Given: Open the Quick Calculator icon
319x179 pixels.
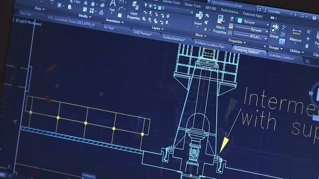Looking at the screenshot, I should [x=307, y=46].
